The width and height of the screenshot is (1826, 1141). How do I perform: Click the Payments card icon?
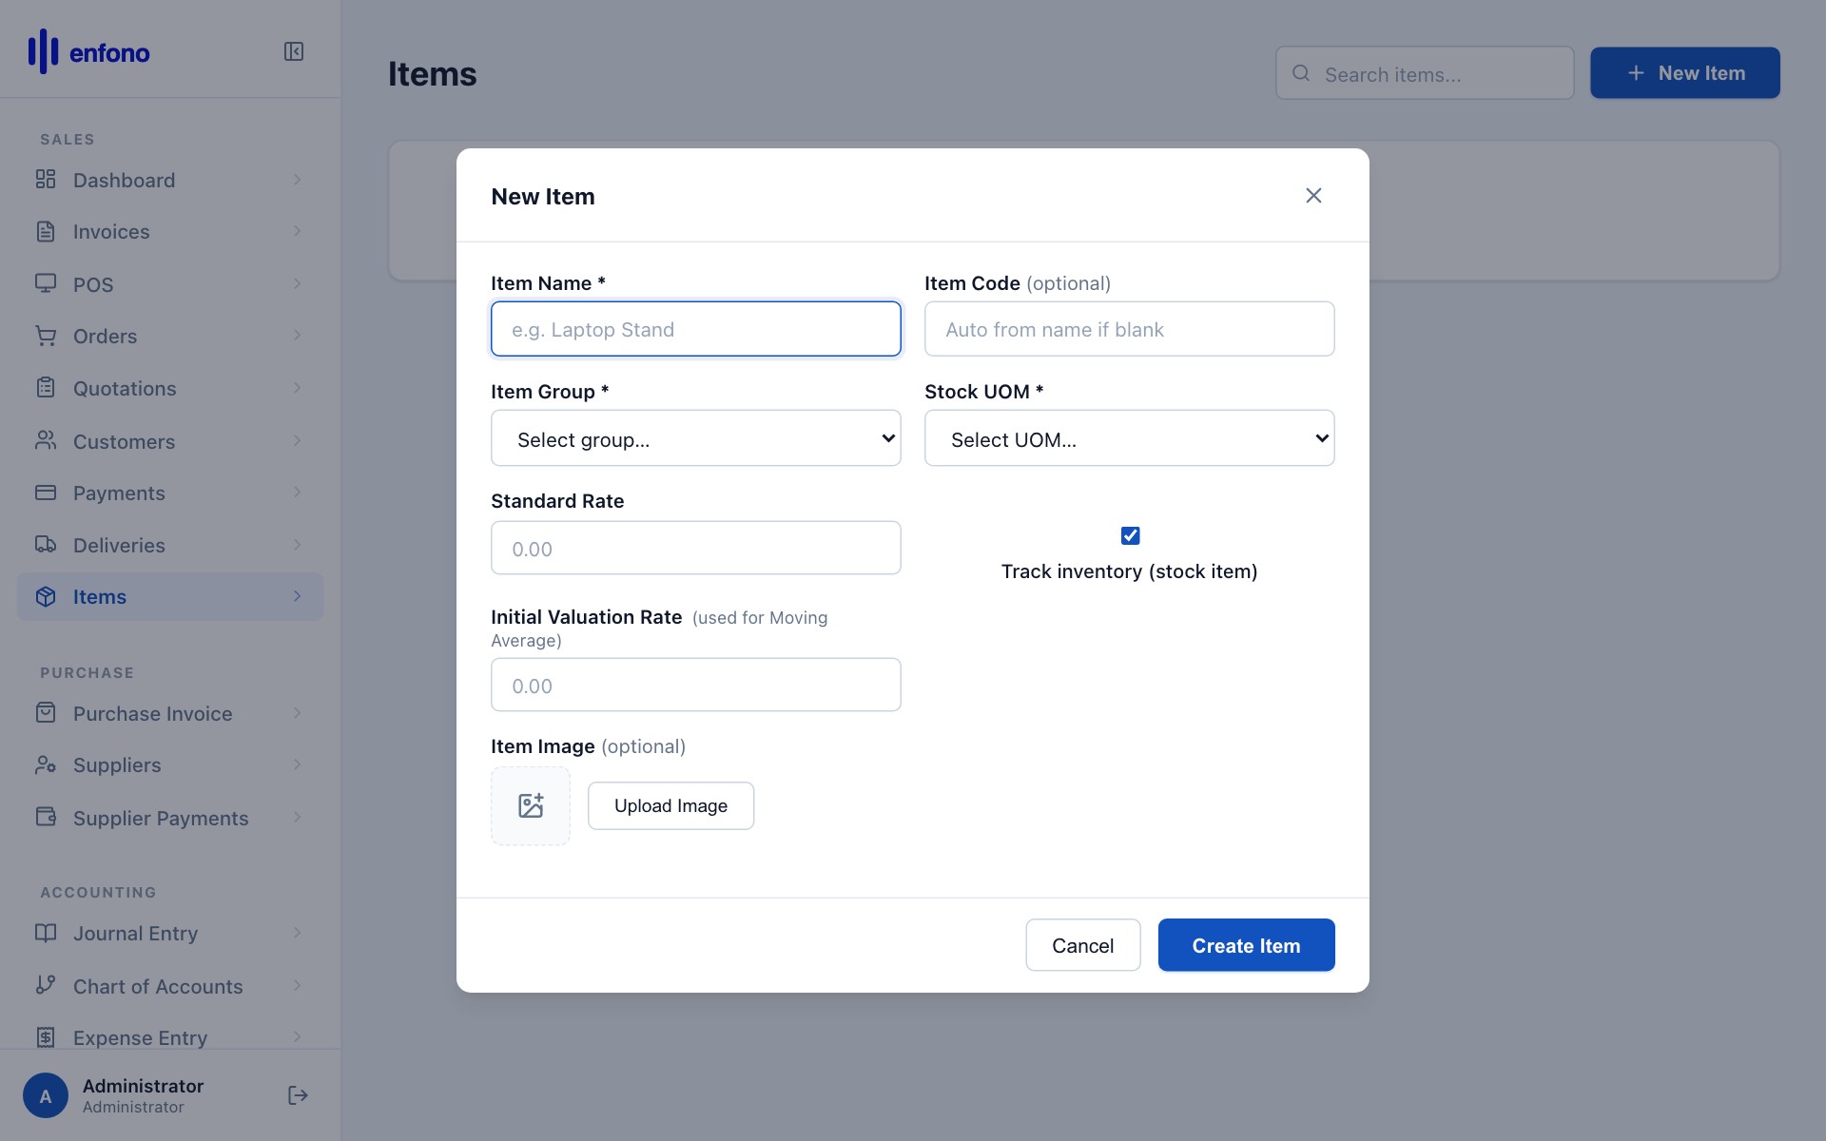point(47,493)
